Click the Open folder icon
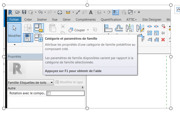180x118 pixels. 17,12
